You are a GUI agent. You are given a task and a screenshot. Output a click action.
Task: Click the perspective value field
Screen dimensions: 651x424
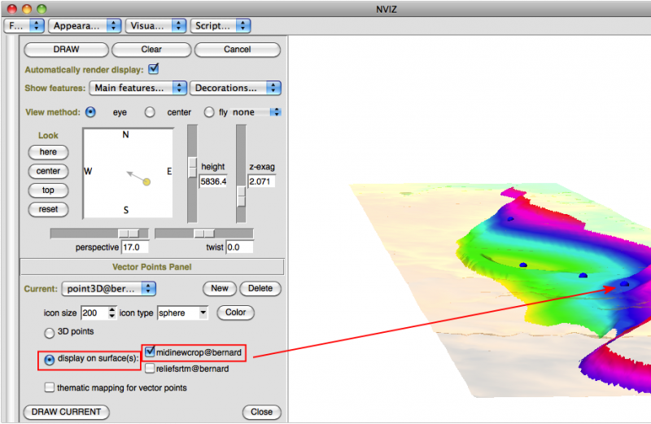click(x=136, y=247)
